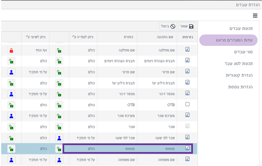The image size is (262, 166).
Task: Toggle בשימוש checkbox for תבנית גיליון יעד
Action: tap(187, 82)
